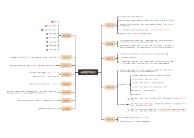Image resolution: width=194 pixels, height=138 pixels.
Task: Select the 报名时间 branch node
Action: click(x=110, y=119)
